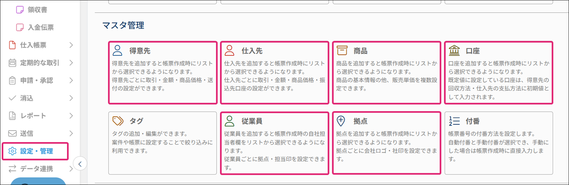Click the red 仕入先 person icon
Viewport: 569px width, 185px height.
pyautogui.click(x=229, y=51)
